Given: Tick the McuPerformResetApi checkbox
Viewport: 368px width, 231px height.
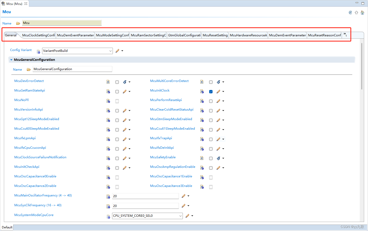Looking at the screenshot, I should point(211,101).
